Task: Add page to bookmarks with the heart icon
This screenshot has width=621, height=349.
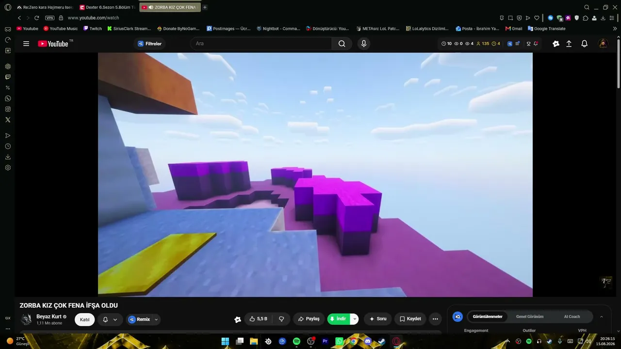Action: click(x=537, y=18)
